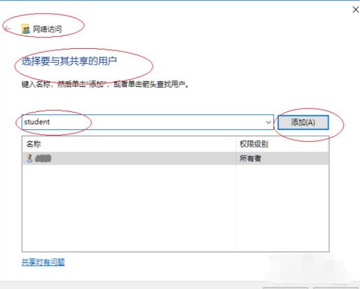Close the 网络访问 dialog with X
Viewport: 360px width, 289px height.
355,10
